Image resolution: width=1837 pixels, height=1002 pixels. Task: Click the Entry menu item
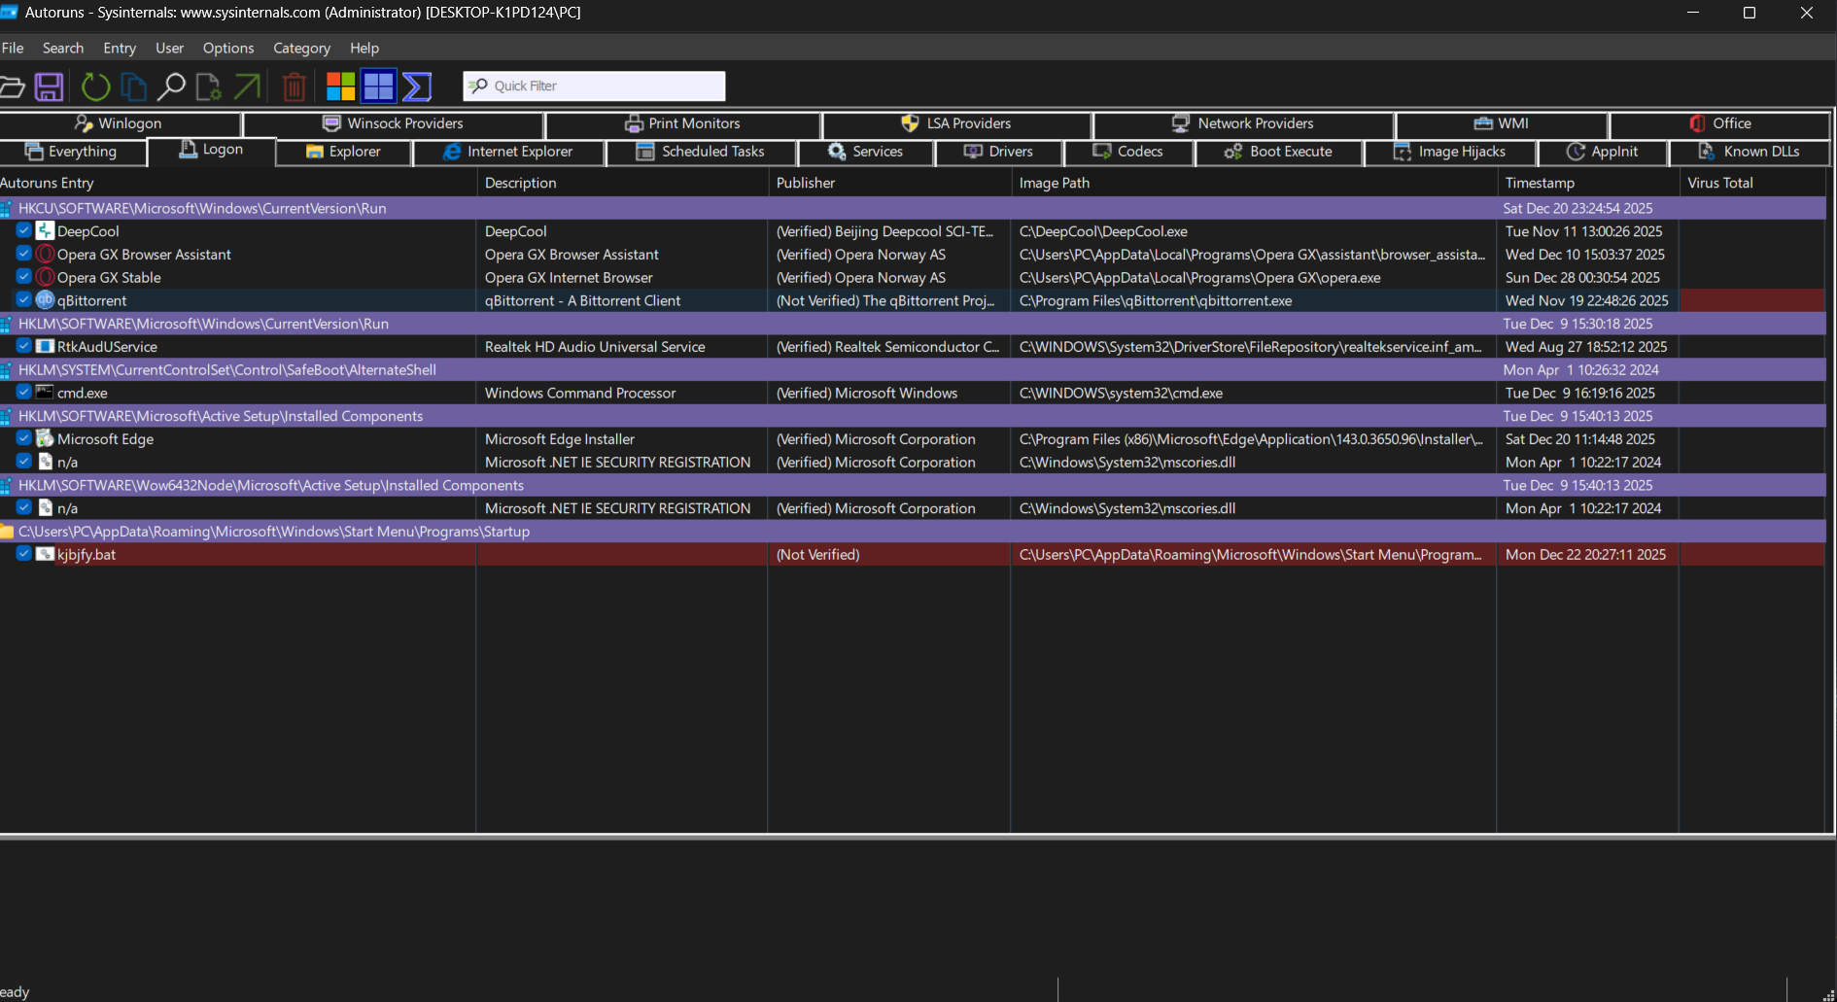pyautogui.click(x=120, y=48)
